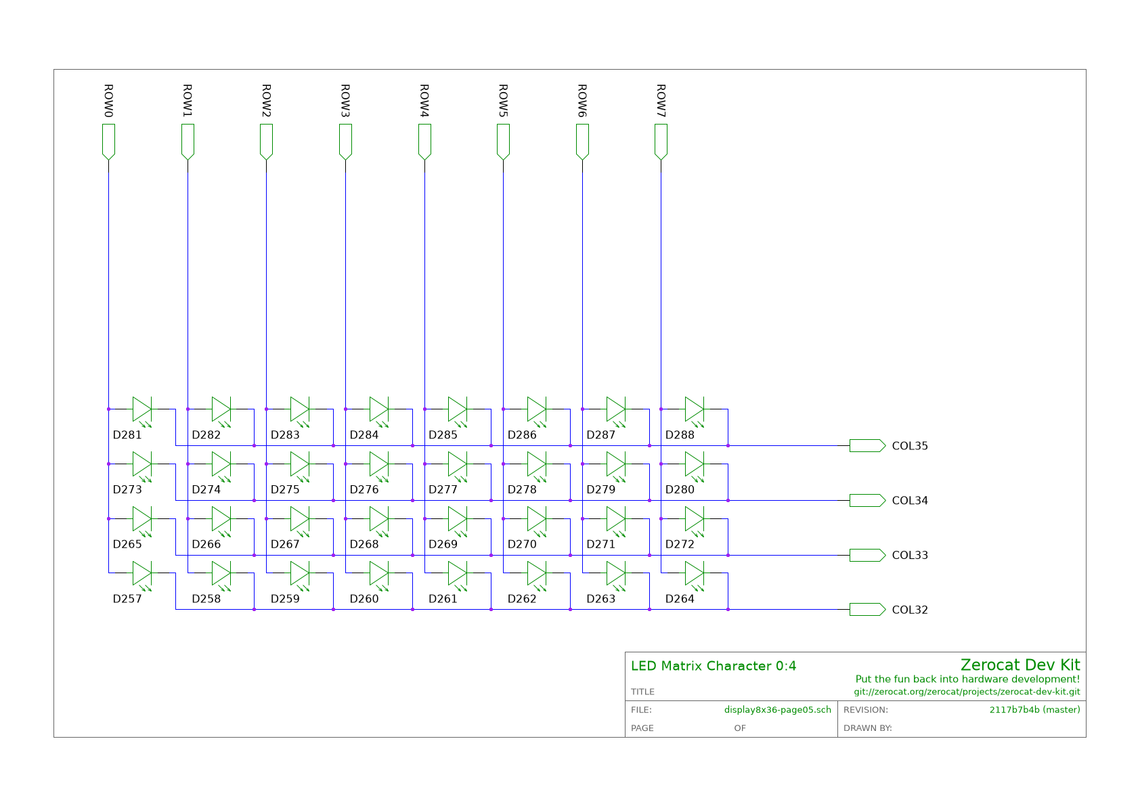The image size is (1140, 806).
Task: Click the revision value 2117b7b4b (master)
Action: 1034,710
